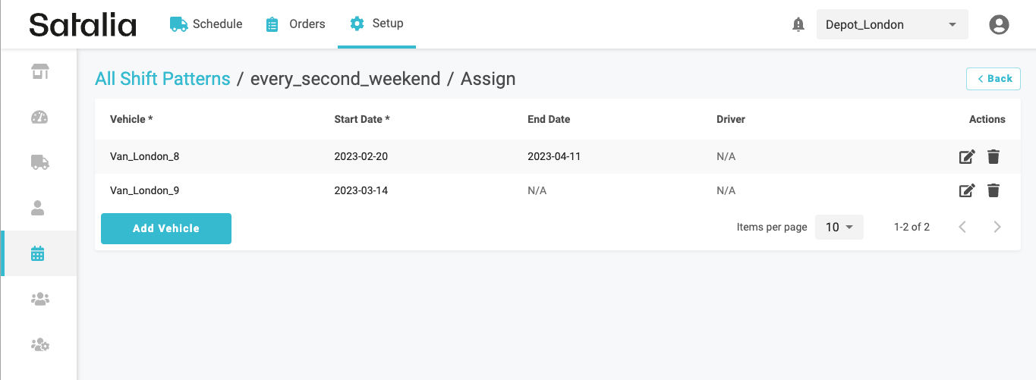The width and height of the screenshot is (1036, 380).
Task: Open the dashboard gauge sidebar icon
Action: click(39, 117)
